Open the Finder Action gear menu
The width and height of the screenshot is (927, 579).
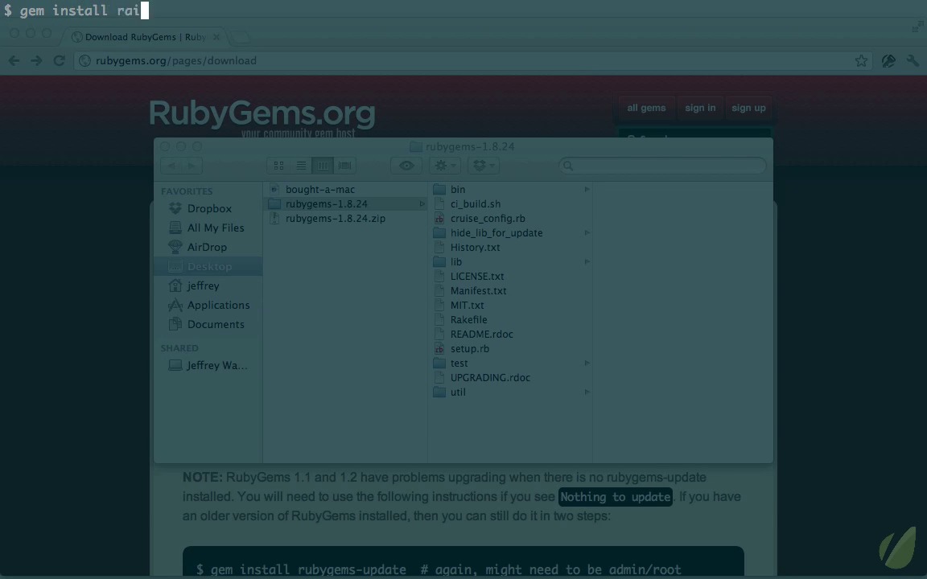[444, 166]
